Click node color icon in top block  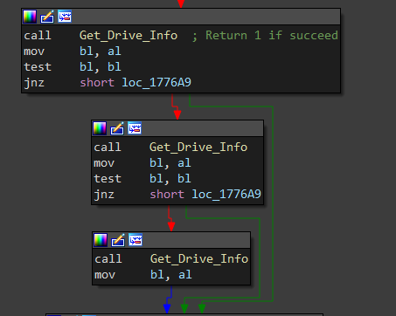[30, 17]
